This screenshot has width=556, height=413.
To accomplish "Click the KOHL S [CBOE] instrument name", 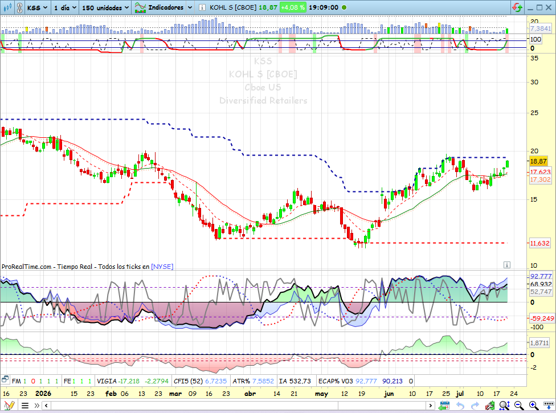I will pos(232,7).
